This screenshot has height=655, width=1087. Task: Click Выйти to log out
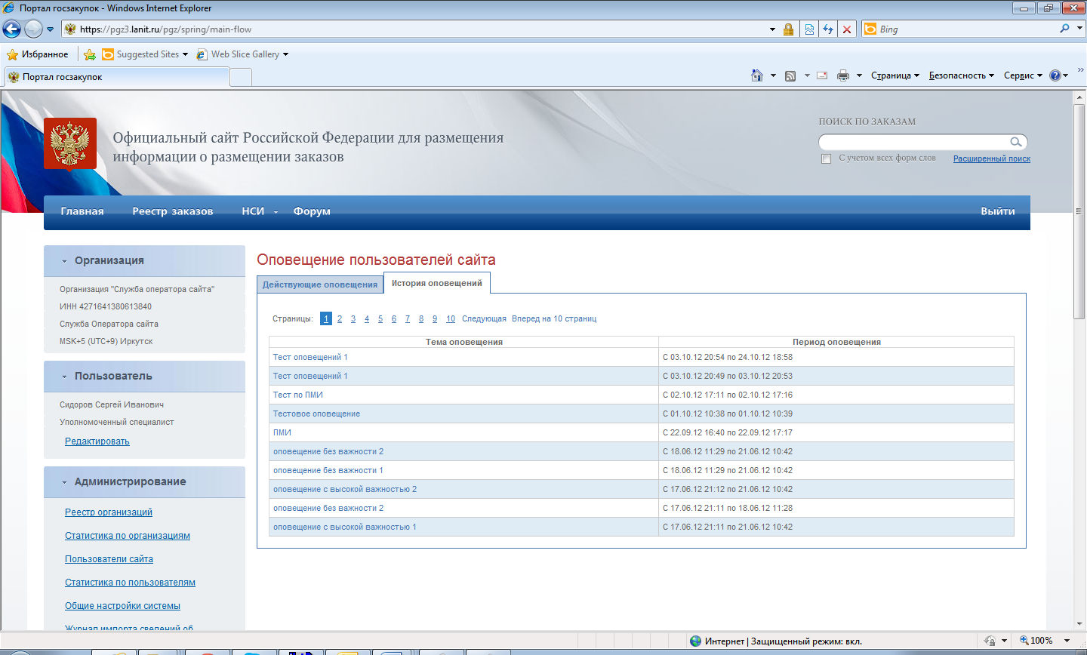pyautogui.click(x=998, y=211)
